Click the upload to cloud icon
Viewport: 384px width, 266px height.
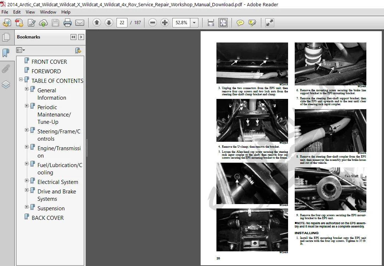43,23
